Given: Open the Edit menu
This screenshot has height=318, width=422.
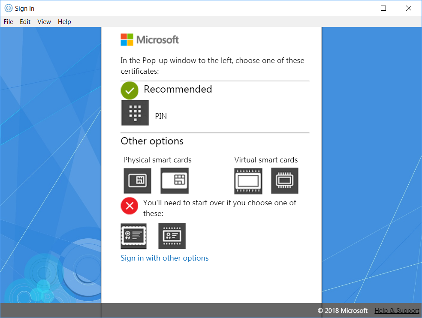Looking at the screenshot, I should [x=25, y=22].
